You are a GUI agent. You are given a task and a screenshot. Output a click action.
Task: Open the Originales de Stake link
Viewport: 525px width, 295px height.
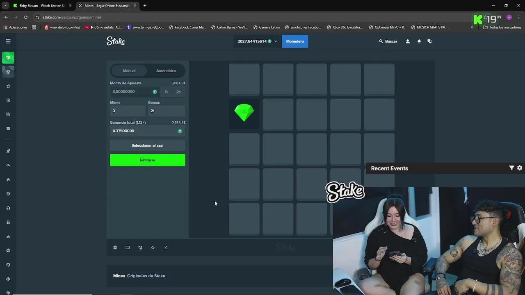click(146, 276)
